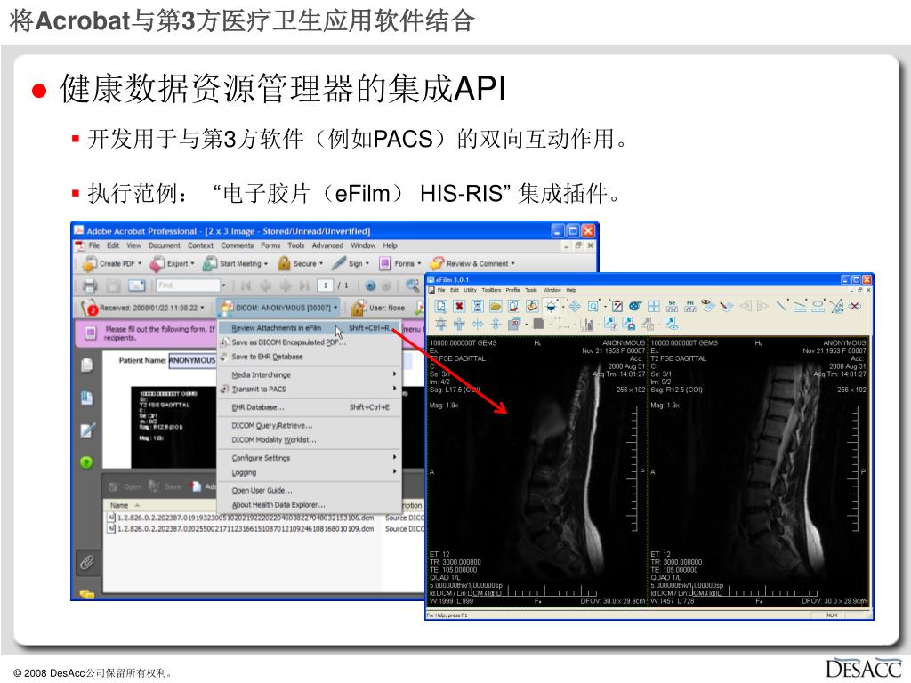Image resolution: width=911 pixels, height=683 pixels.
Task: Click the Open button in attachments pane
Action: 125,486
